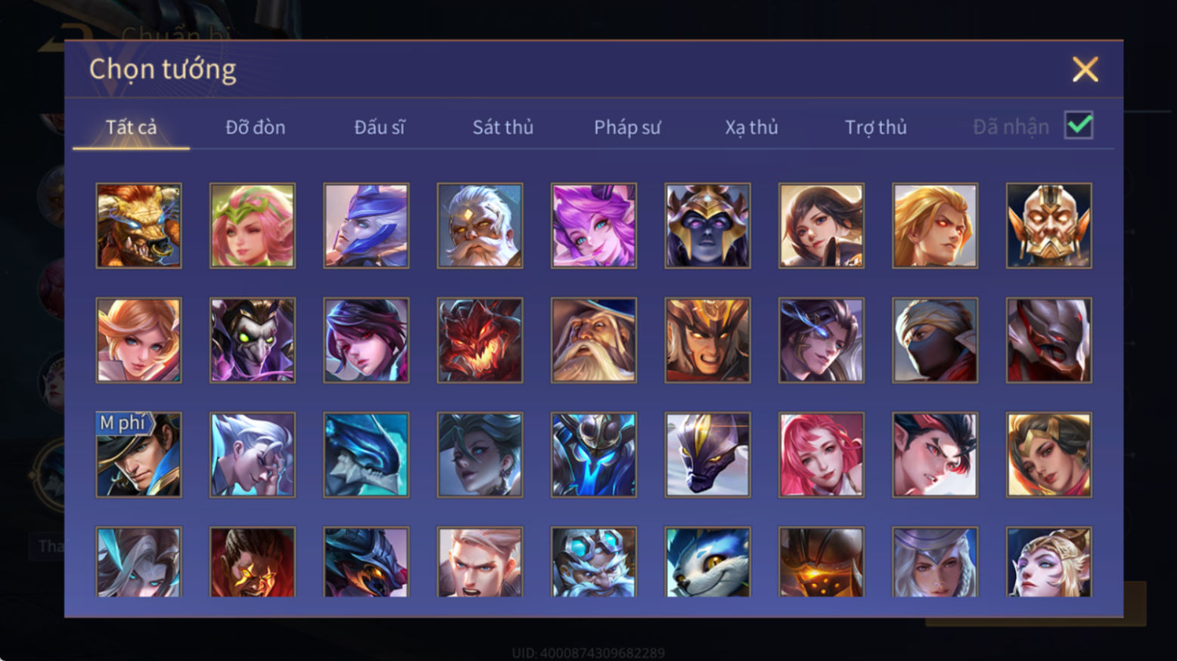
Task: Select the purple-haired horned girl hero
Action: 594,226
